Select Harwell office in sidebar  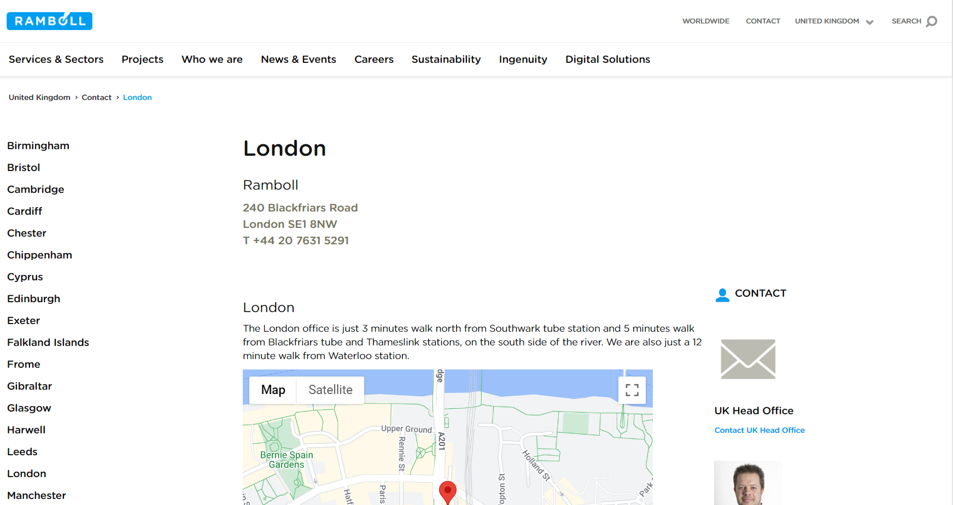(26, 430)
